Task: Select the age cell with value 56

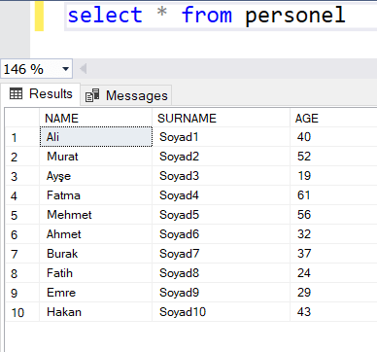Action: (333, 215)
